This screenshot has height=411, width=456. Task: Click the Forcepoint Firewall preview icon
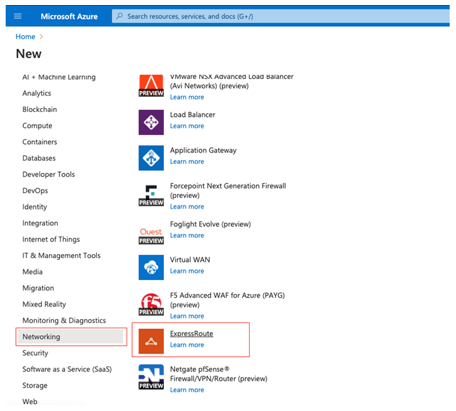coord(151,195)
